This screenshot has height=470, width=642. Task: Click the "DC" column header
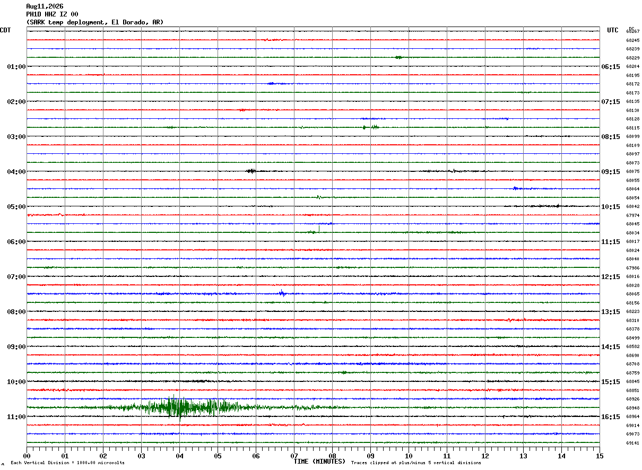[x=631, y=28]
